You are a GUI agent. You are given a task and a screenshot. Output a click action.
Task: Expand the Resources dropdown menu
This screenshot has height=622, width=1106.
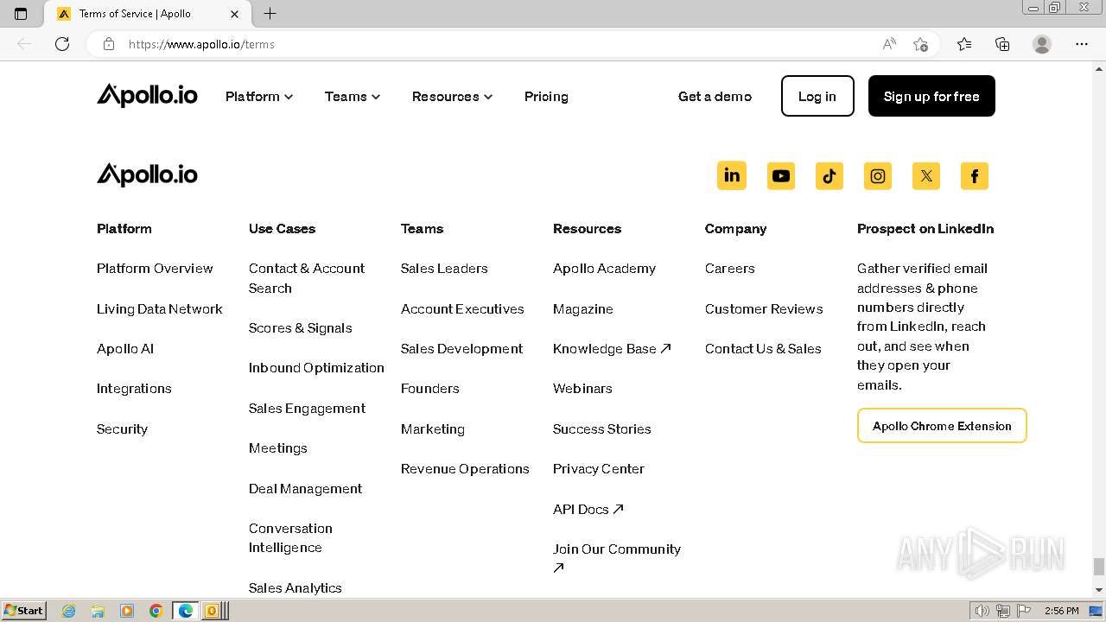click(x=453, y=97)
